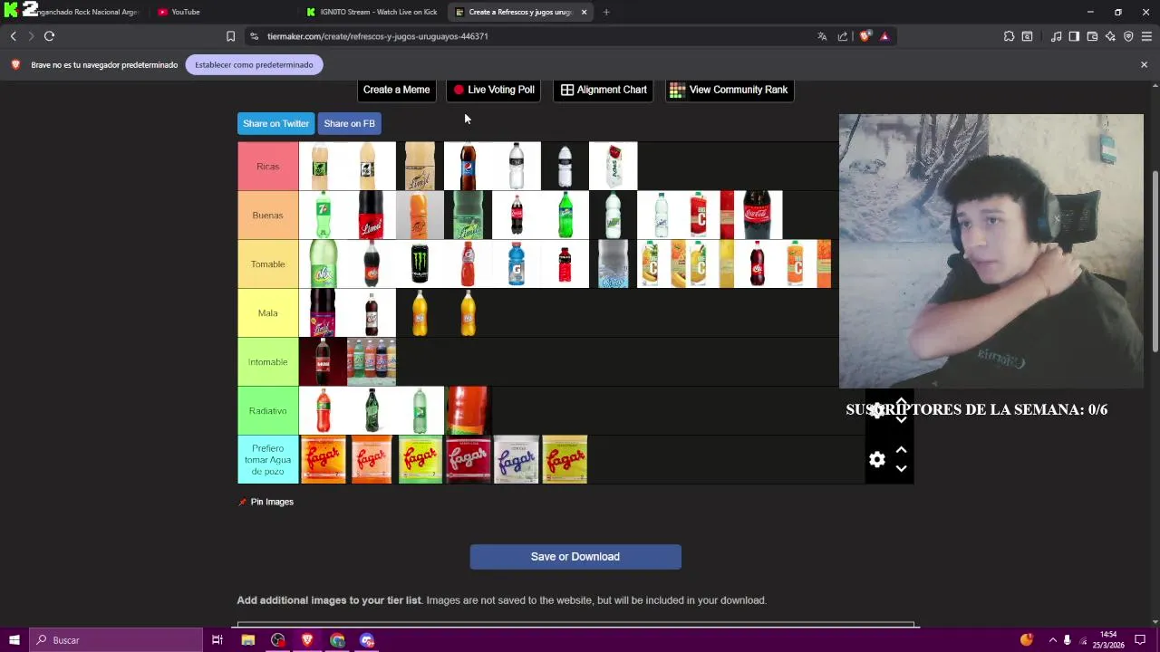Click the page vertical scrollbar
The height and width of the screenshot is (652, 1160).
tap(1155, 263)
